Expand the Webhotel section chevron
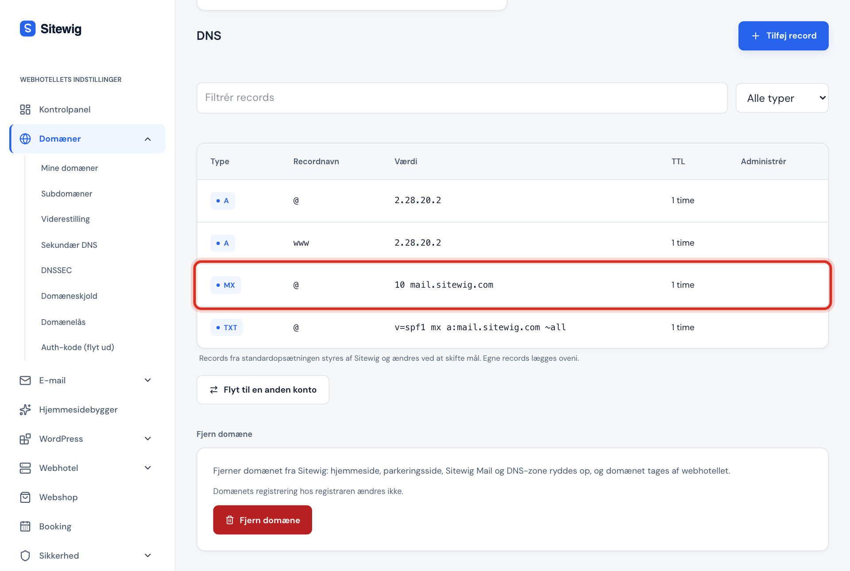850x571 pixels. point(148,468)
